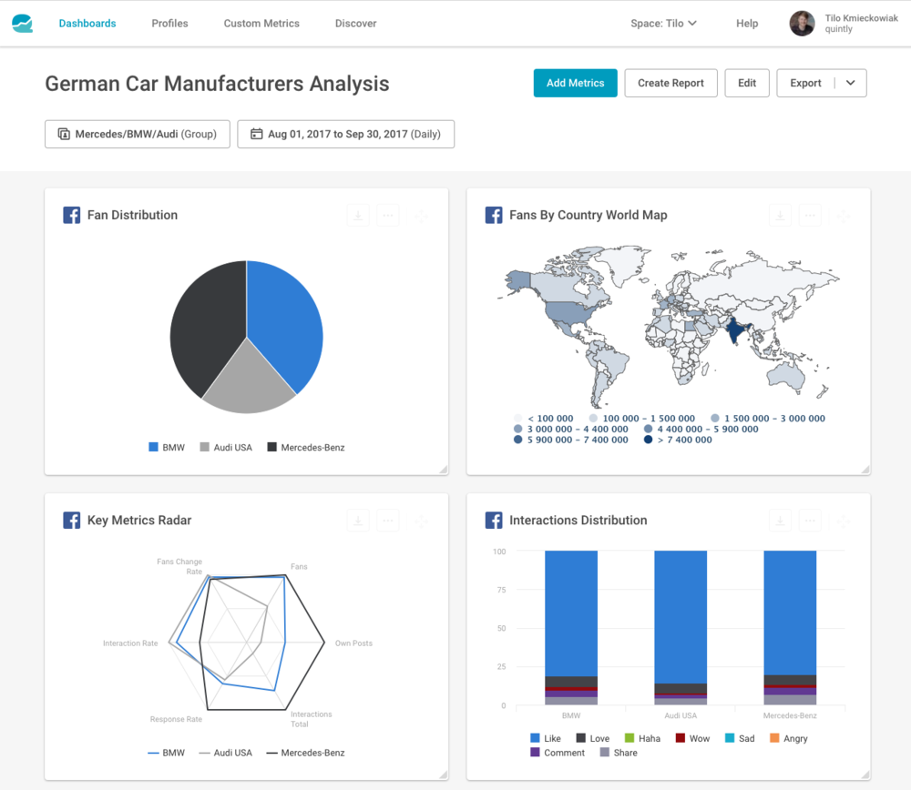Viewport: 911px width, 790px height.
Task: Click the Add Metrics button
Action: 575,82
